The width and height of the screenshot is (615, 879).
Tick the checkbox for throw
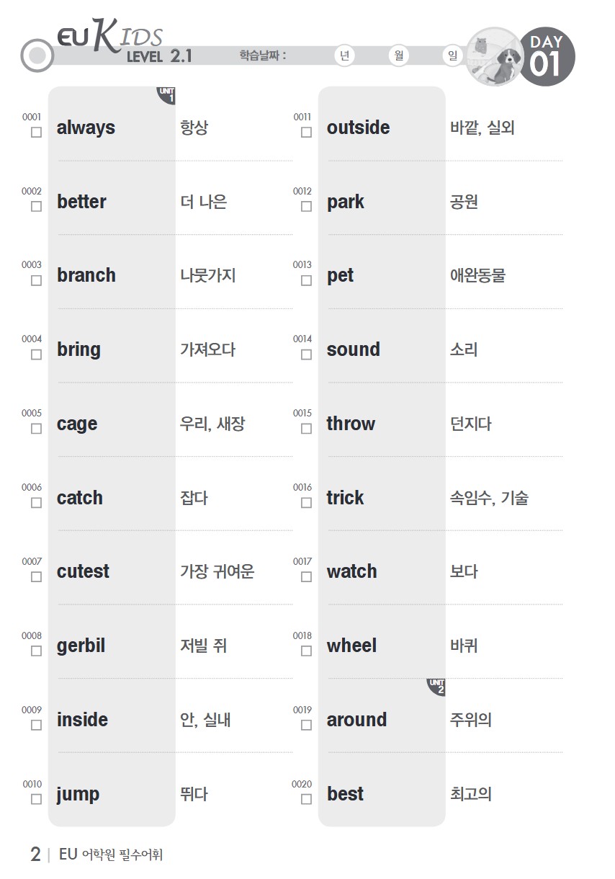(306, 429)
